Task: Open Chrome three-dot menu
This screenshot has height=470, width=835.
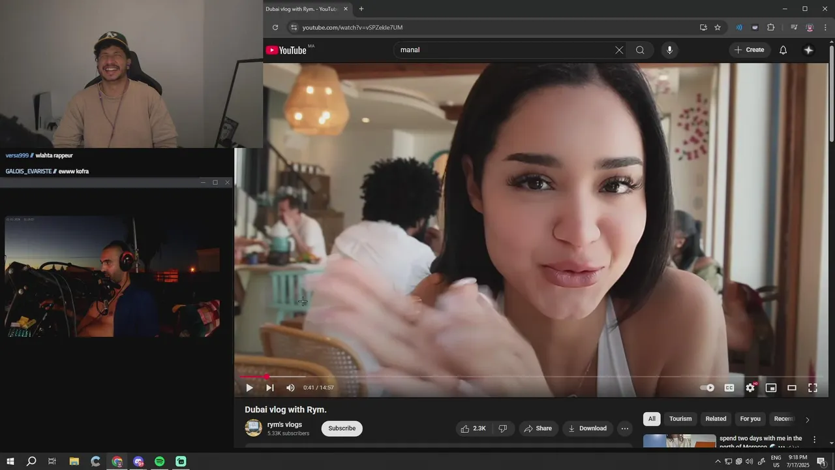Action: point(825,27)
